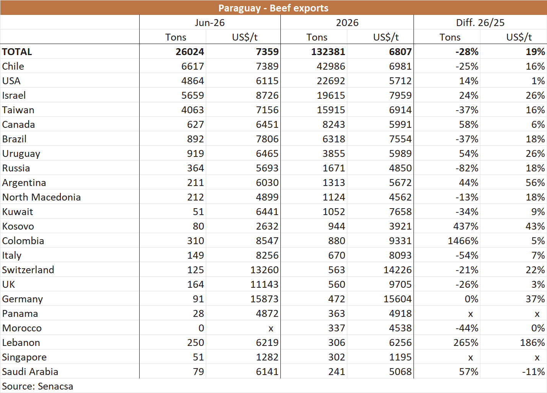
Task: Select Switzerland's Jun-26 price 13260
Action: [264, 270]
